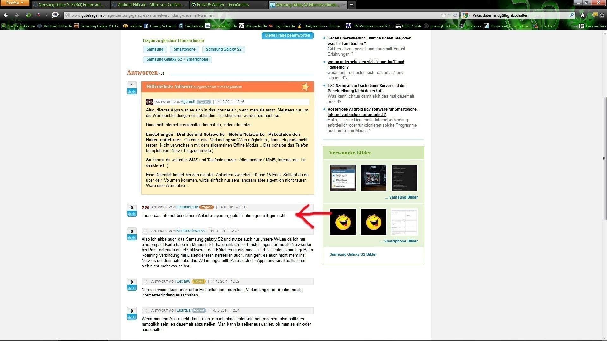Open the Telefonoptionen screenshot thumbnail
Screen dimensions: 607x341
pyautogui.click(x=343, y=178)
